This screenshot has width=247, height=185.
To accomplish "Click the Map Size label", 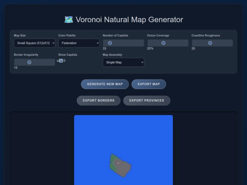I will coord(20,35).
